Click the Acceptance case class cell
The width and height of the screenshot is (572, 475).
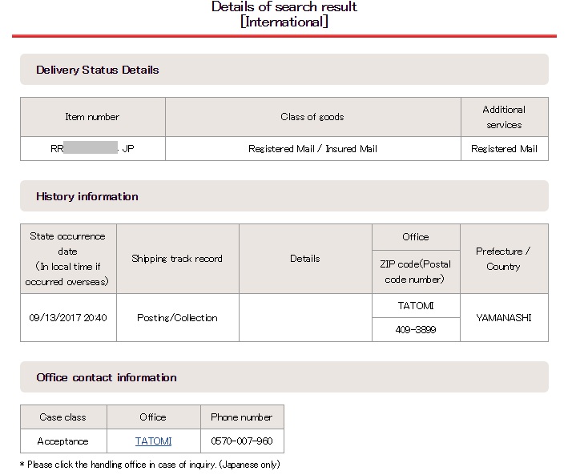coord(63,441)
